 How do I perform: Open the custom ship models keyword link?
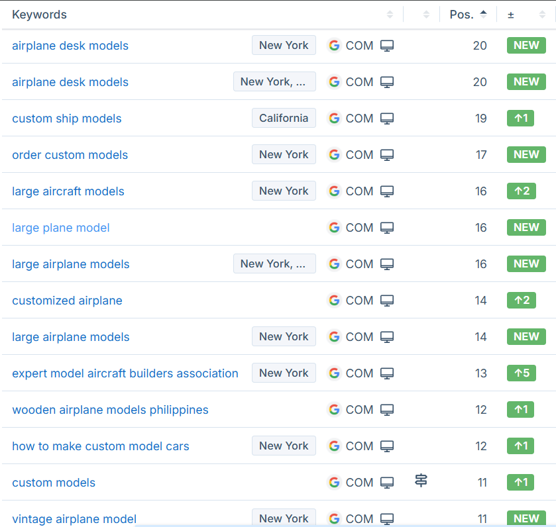[x=67, y=119]
